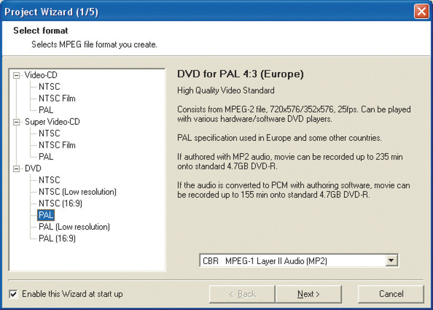Select NTSC Film under Super Video-CD
The height and width of the screenshot is (310, 433).
point(57,145)
